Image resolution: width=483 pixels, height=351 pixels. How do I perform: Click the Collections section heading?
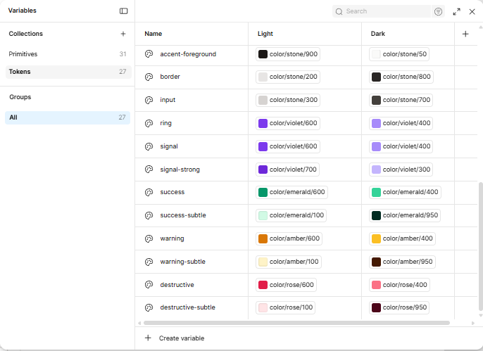pyautogui.click(x=26, y=34)
